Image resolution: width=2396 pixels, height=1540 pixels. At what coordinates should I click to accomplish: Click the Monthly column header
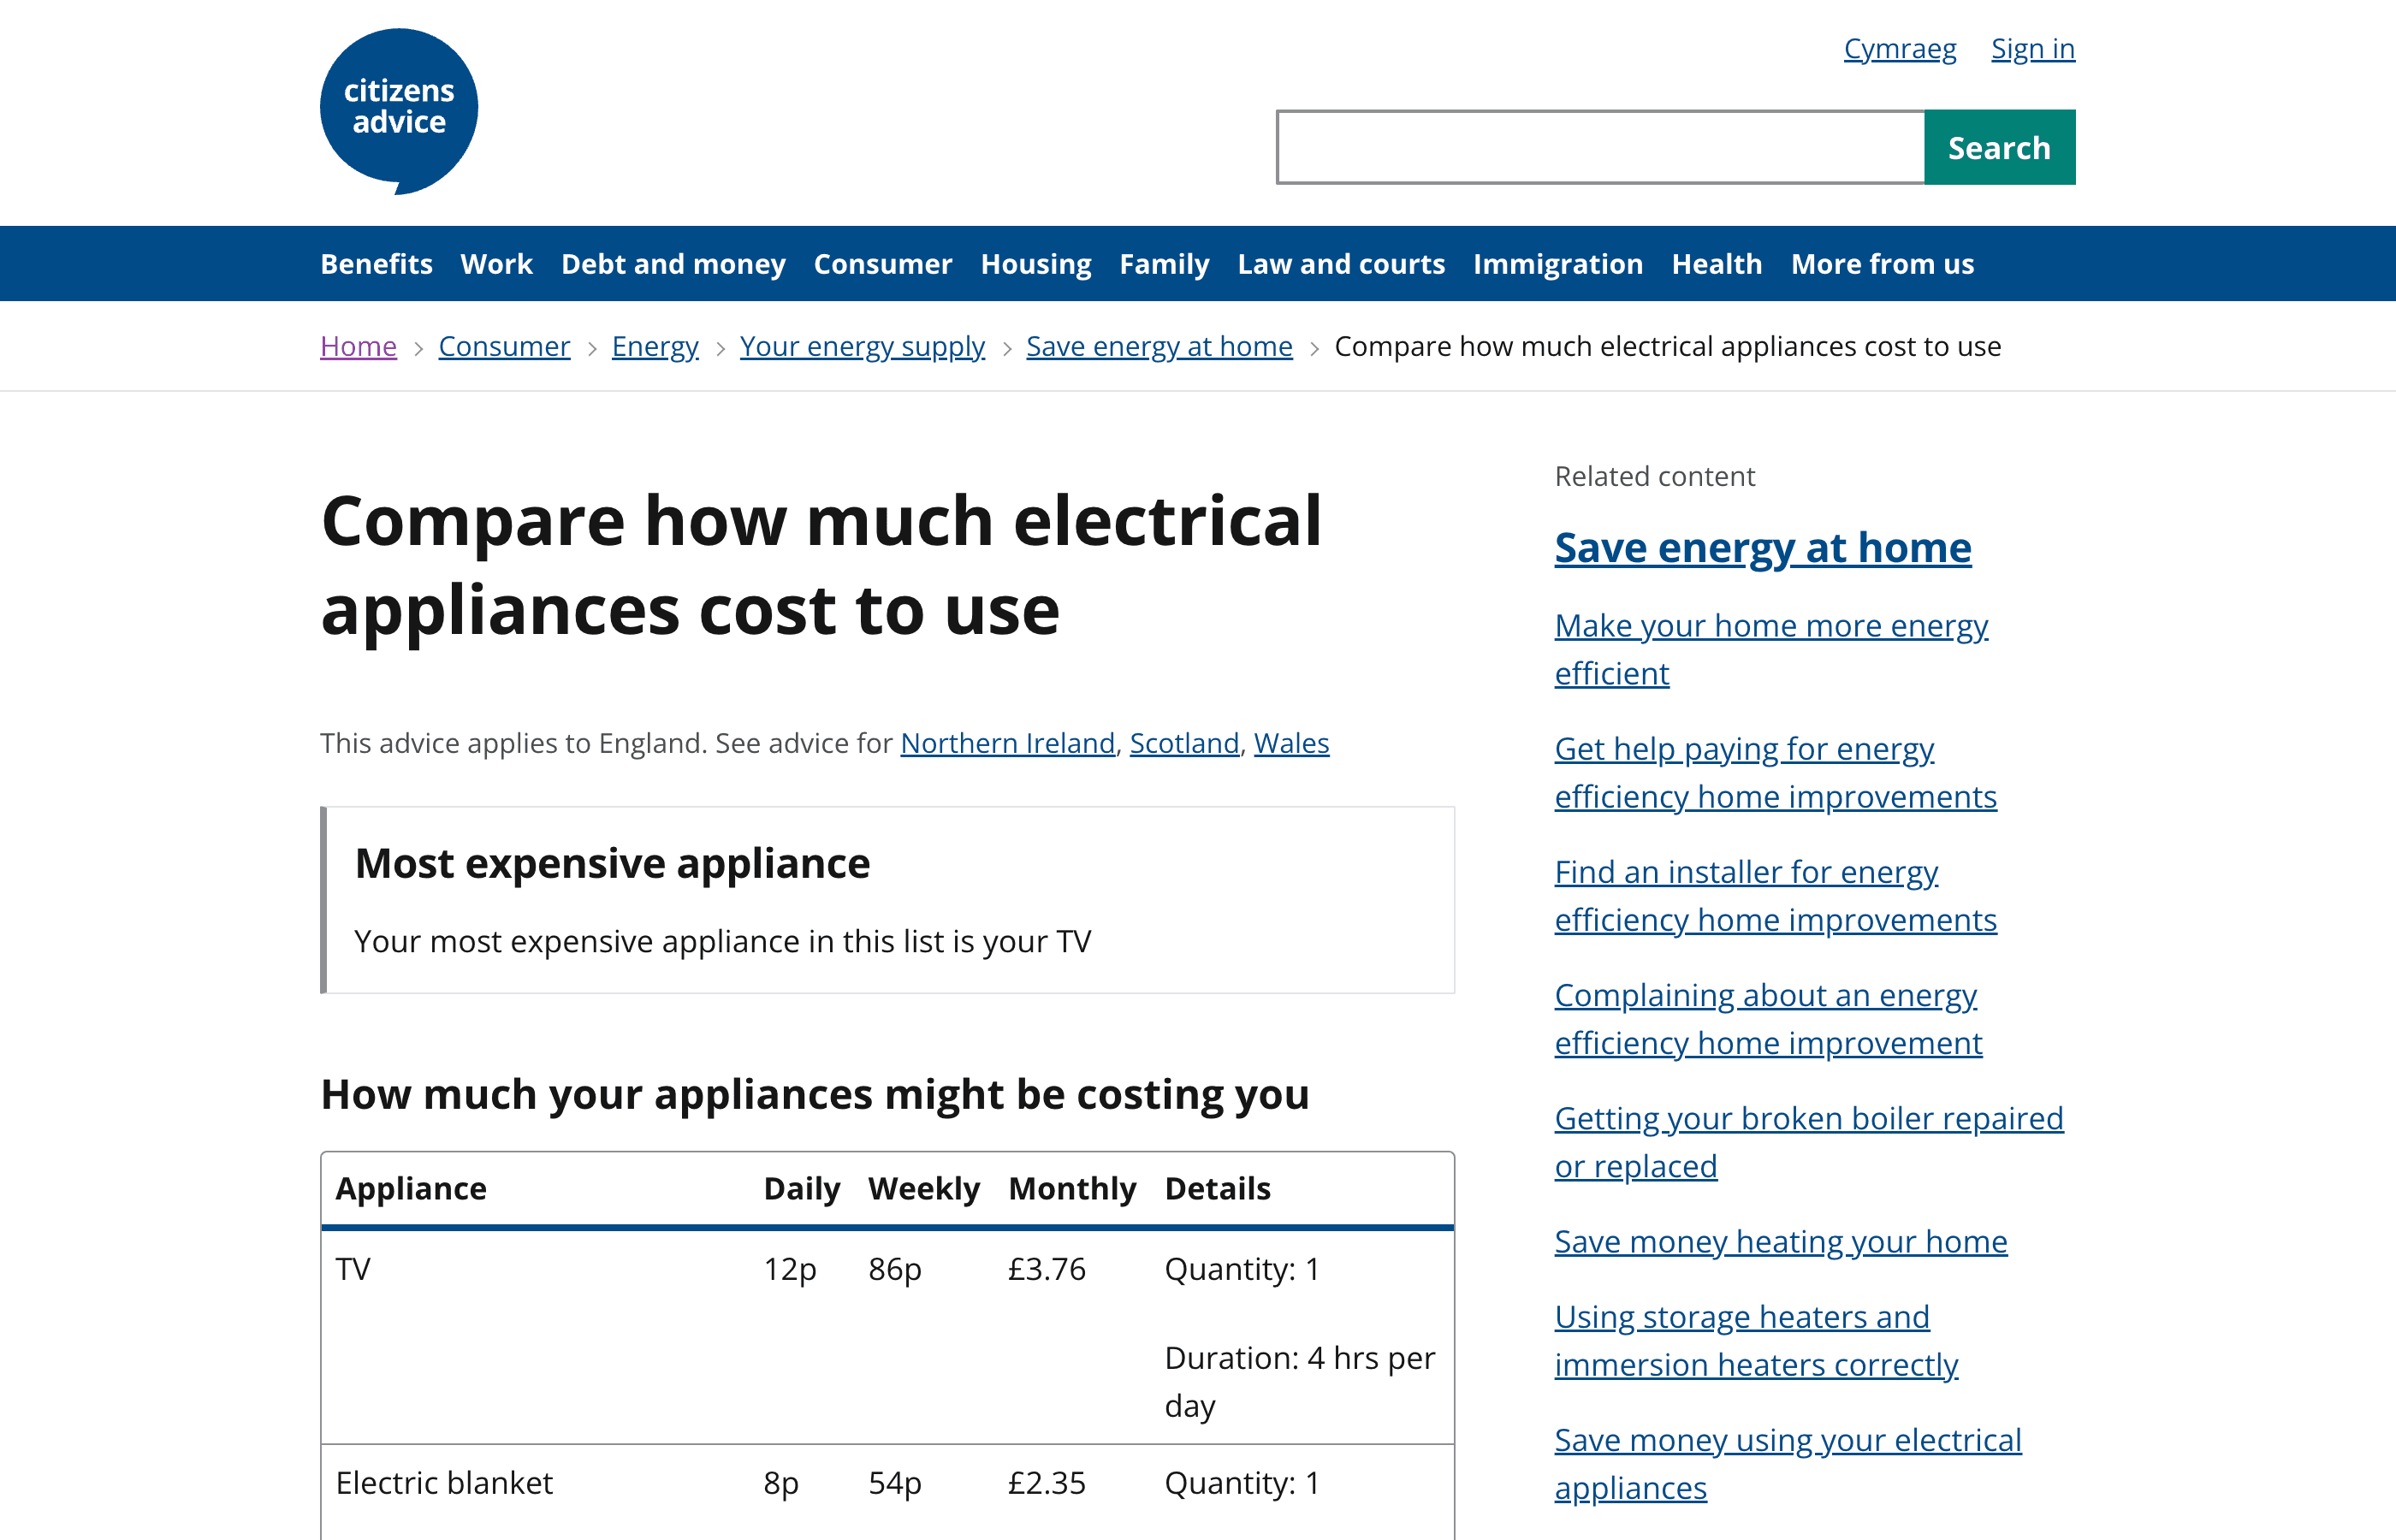(1071, 1188)
